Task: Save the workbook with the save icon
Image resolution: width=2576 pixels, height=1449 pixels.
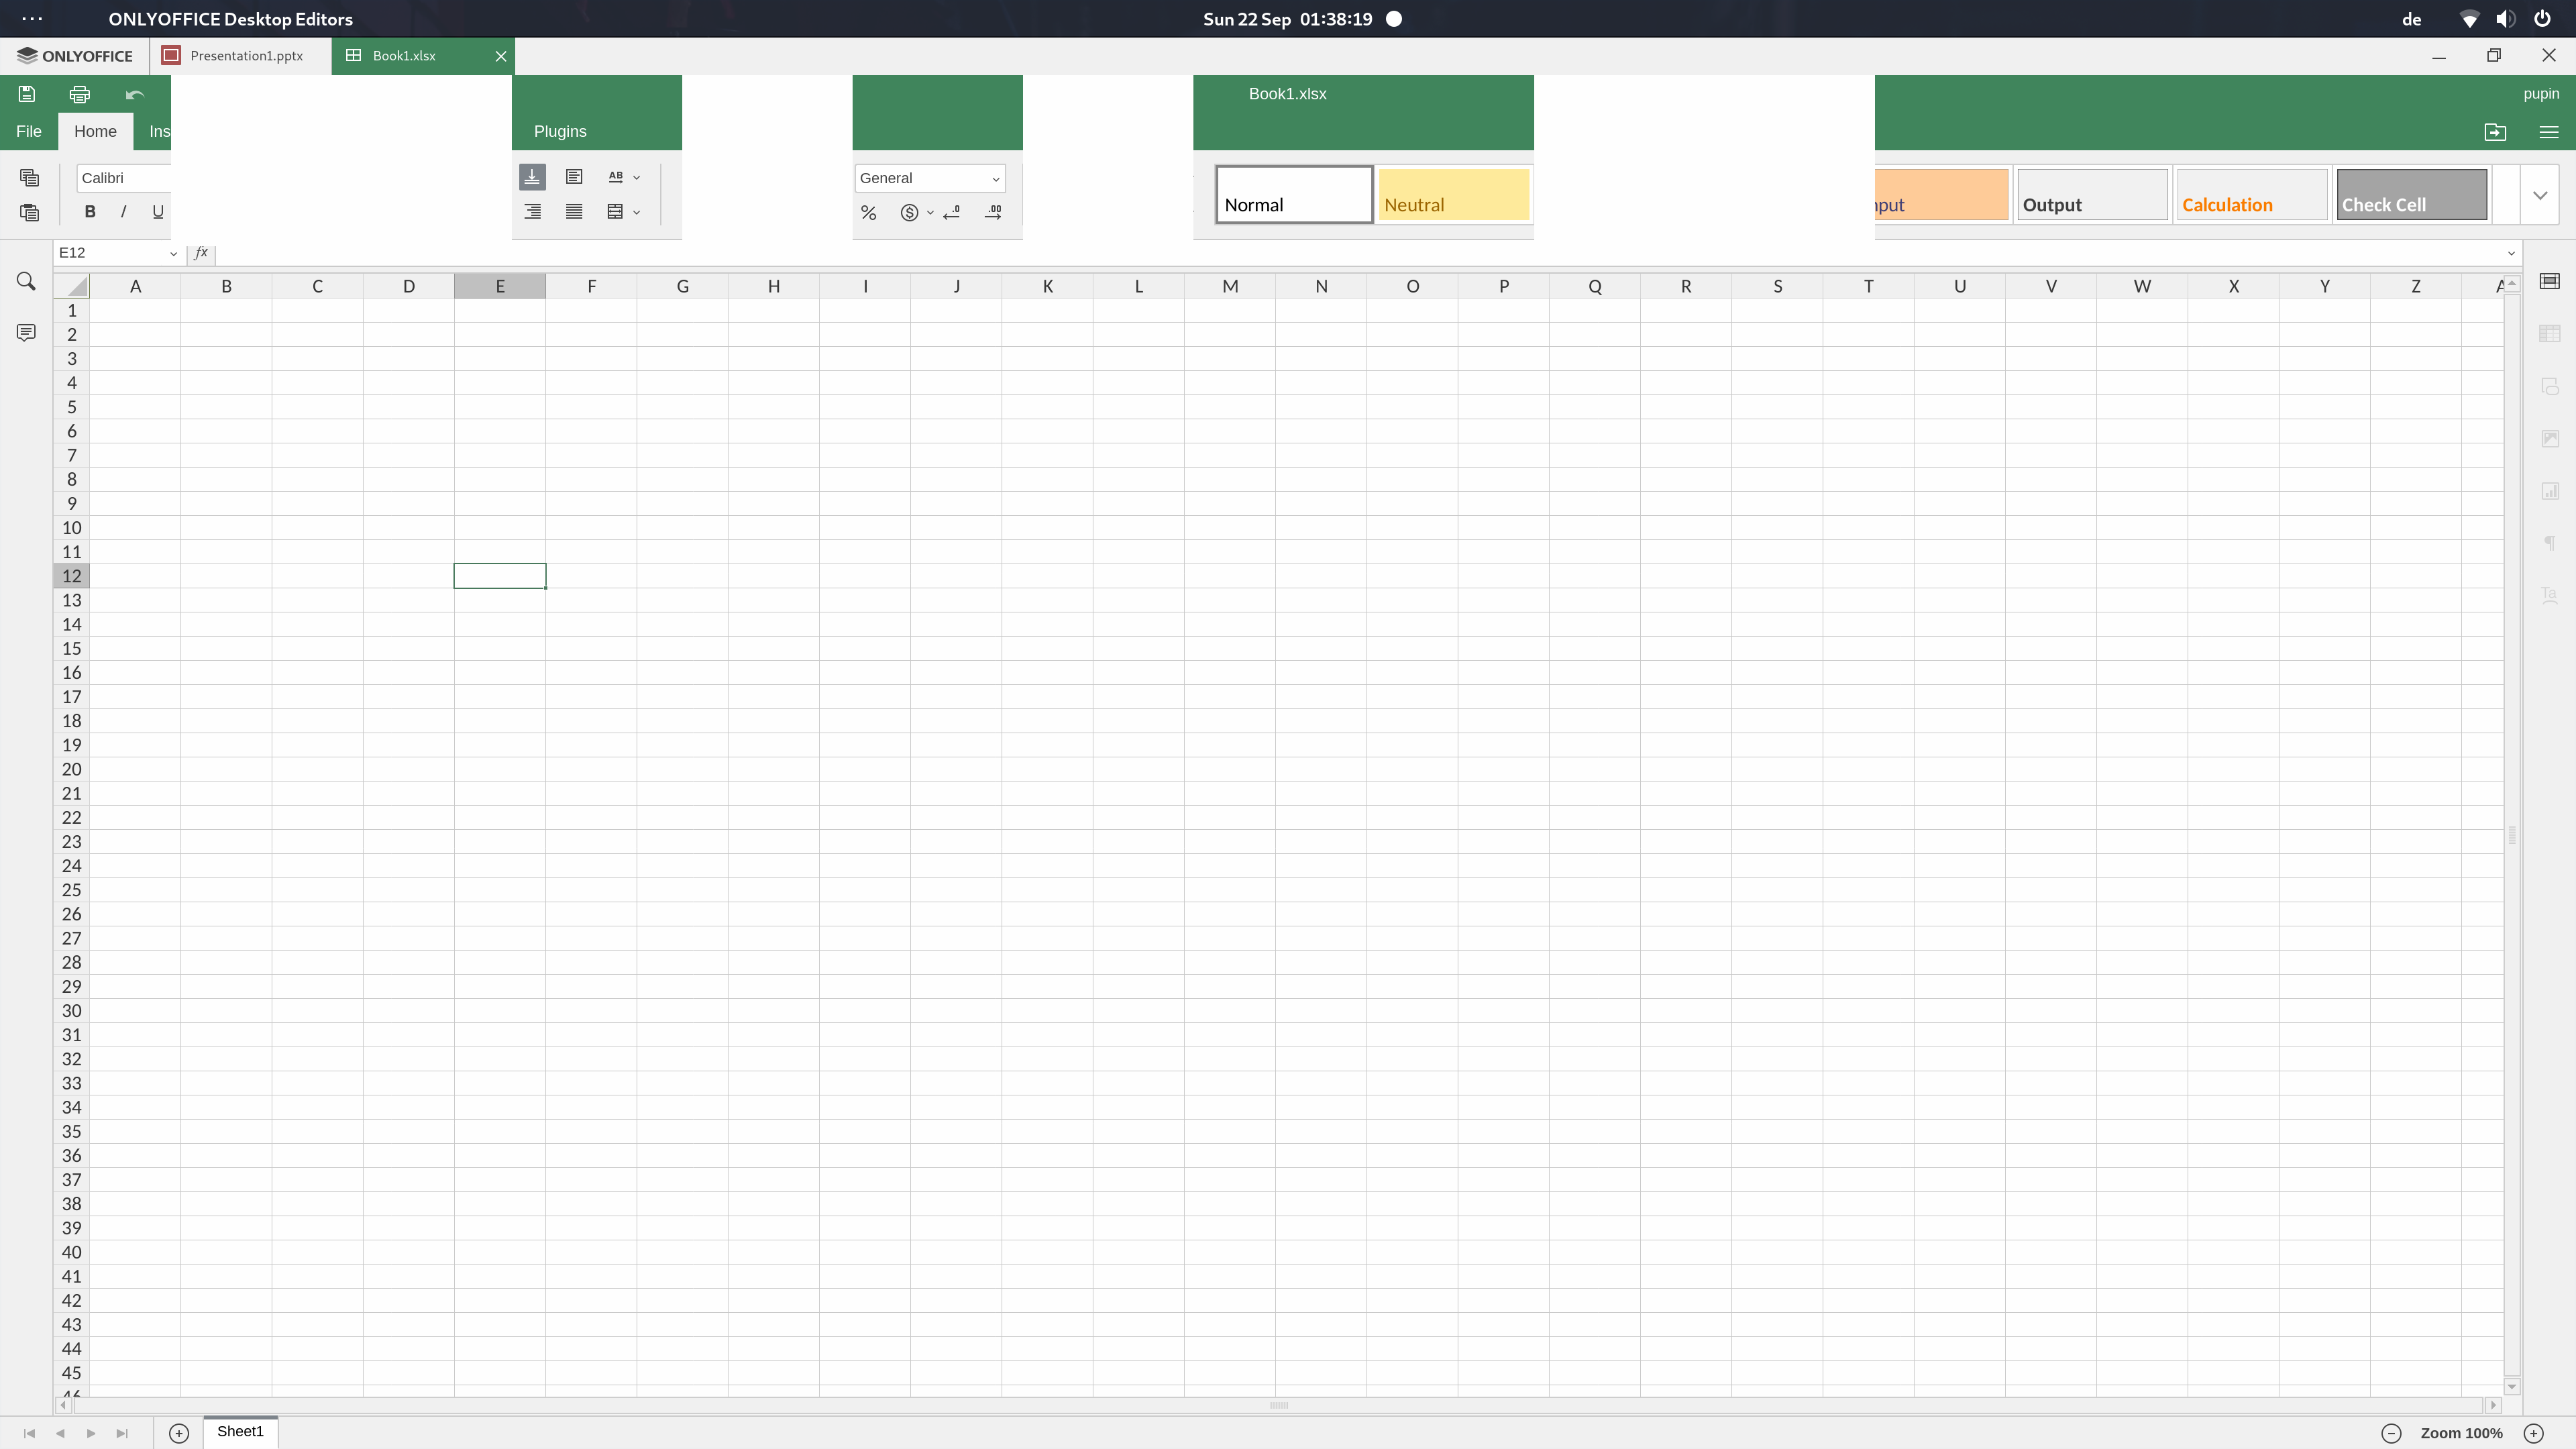Action: 27,94
